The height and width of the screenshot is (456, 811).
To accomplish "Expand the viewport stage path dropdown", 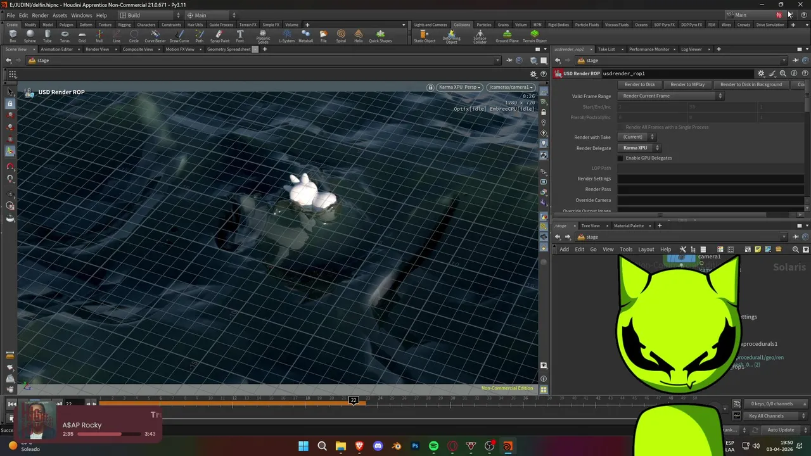I will coord(498,61).
